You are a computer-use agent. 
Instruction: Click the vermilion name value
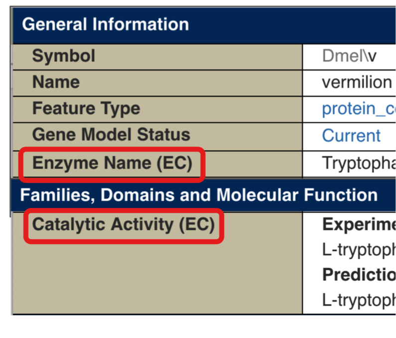357,82
